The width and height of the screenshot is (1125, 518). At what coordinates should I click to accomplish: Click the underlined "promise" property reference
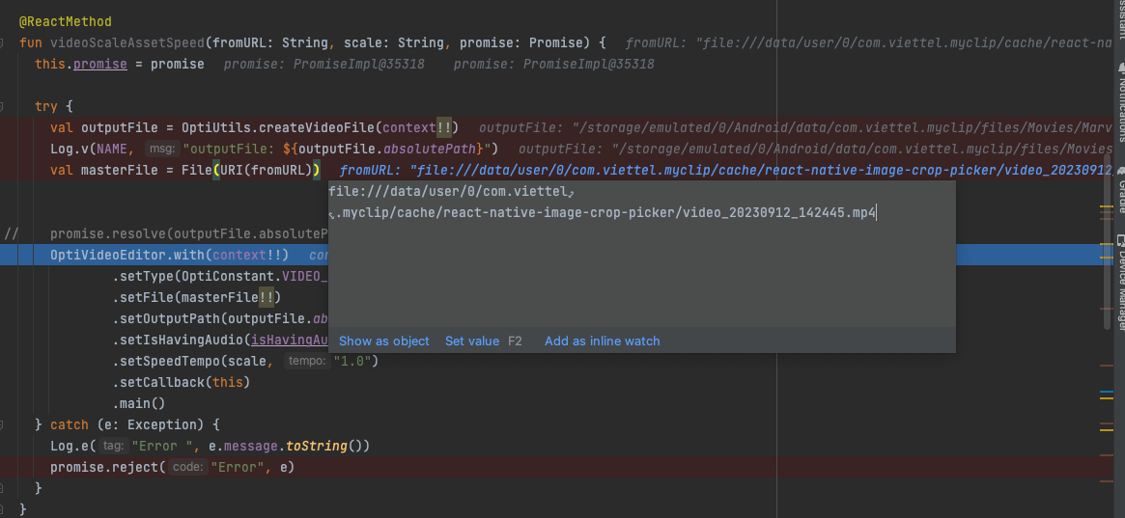[x=99, y=64]
